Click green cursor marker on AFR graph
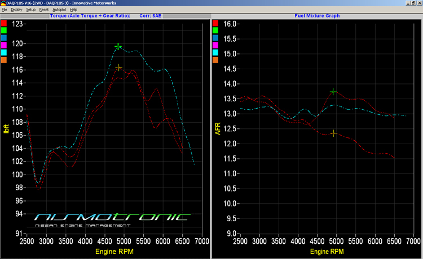This screenshot has width=423, height=259. 333,91
